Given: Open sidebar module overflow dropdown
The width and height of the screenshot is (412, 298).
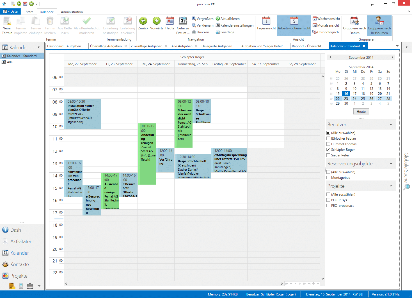Looking at the screenshot, I should point(39,286).
